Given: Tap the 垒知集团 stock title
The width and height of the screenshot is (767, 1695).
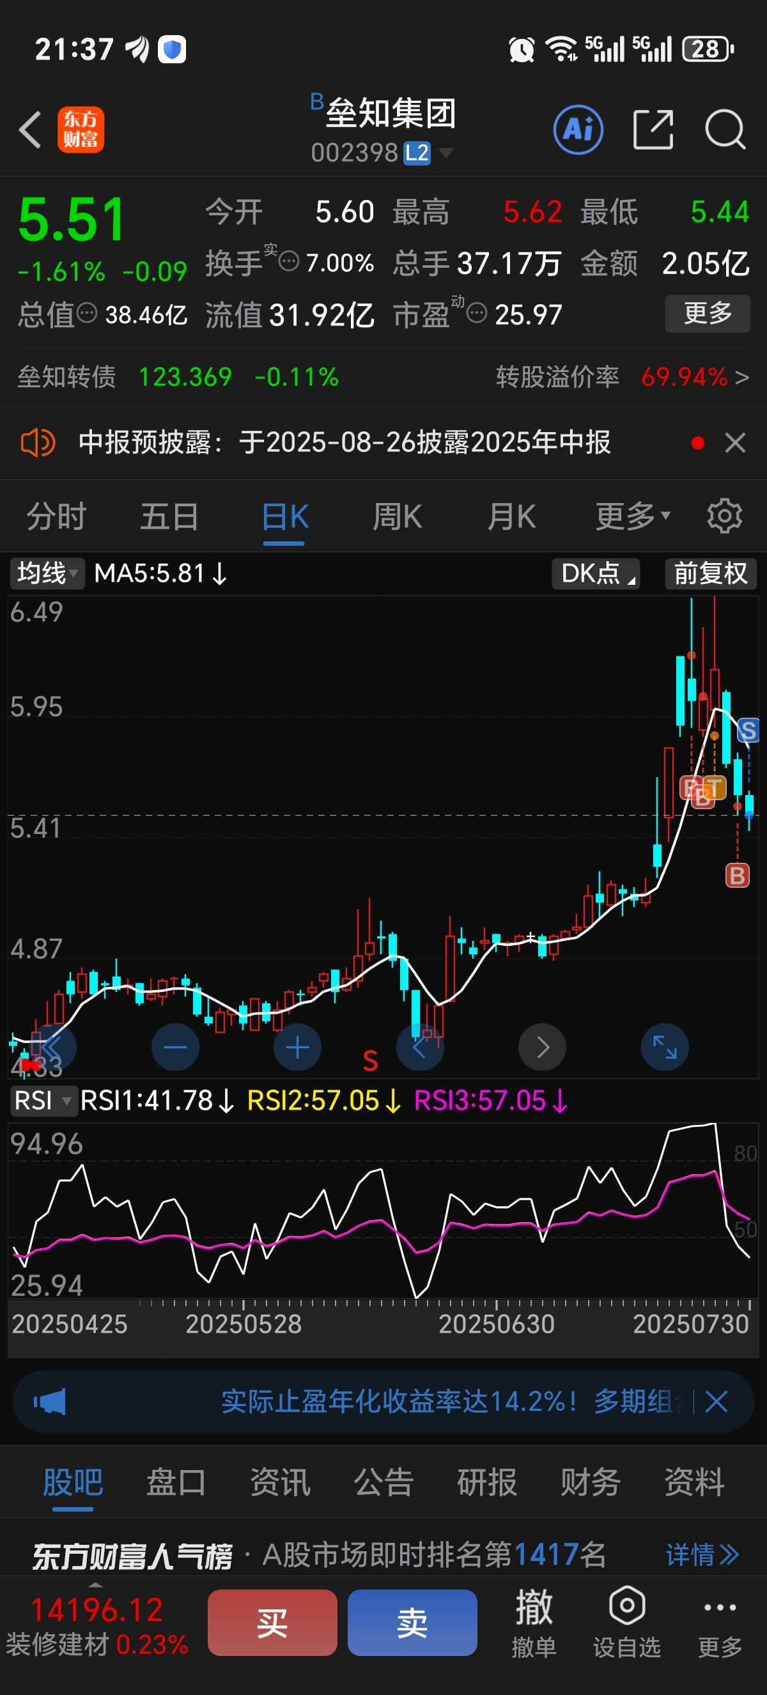Looking at the screenshot, I should click(391, 113).
